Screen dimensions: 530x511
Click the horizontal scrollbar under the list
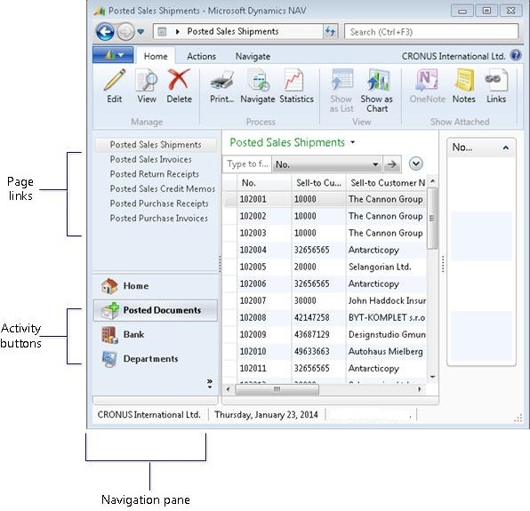pyautogui.click(x=324, y=389)
